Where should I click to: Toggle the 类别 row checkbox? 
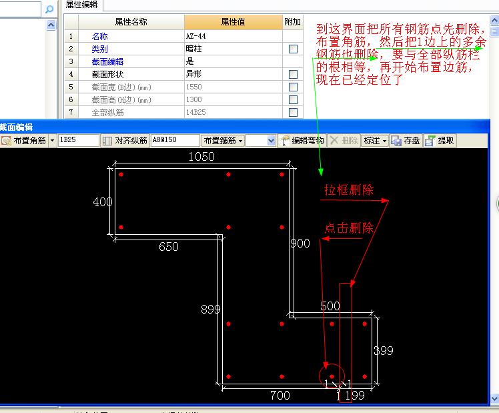click(293, 49)
